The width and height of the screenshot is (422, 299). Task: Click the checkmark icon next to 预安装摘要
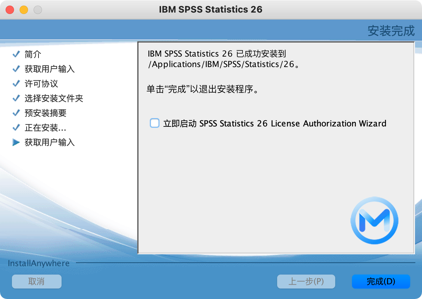(x=16, y=113)
